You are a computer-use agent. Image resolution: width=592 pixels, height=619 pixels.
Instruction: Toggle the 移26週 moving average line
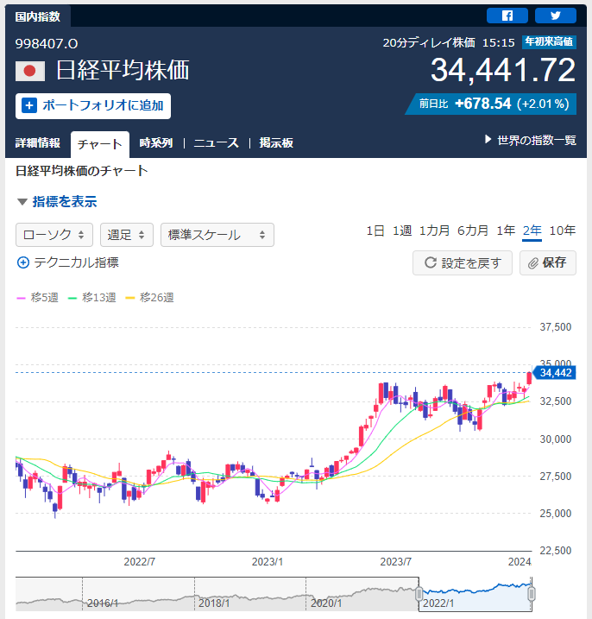(149, 297)
